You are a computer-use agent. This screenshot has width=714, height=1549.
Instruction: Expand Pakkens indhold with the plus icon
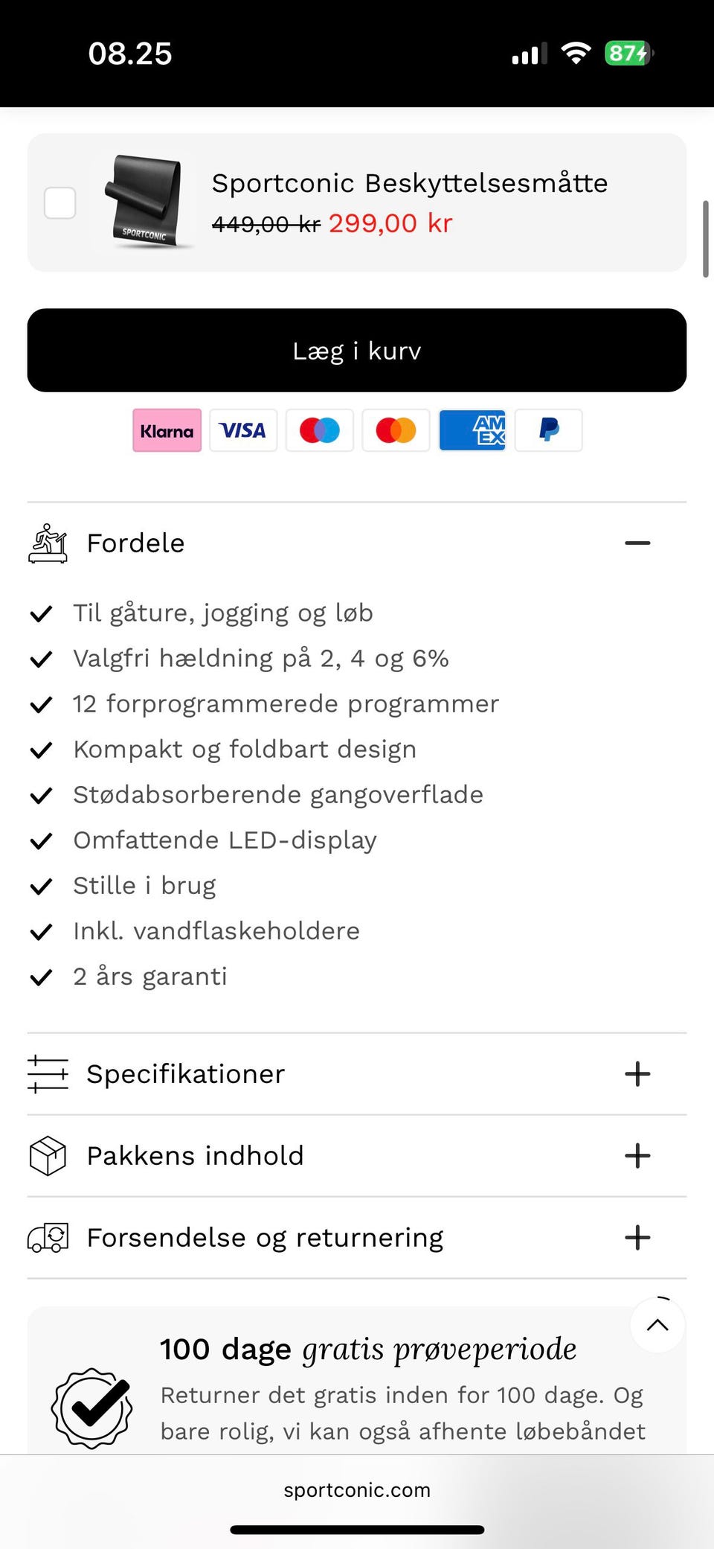click(637, 1156)
